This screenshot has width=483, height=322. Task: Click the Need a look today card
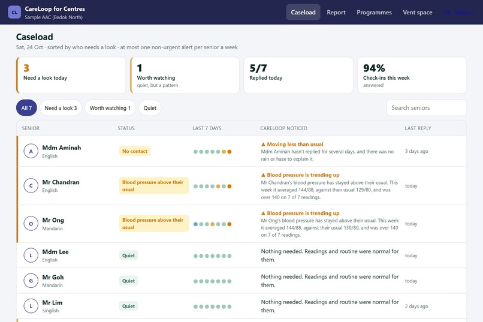click(71, 75)
